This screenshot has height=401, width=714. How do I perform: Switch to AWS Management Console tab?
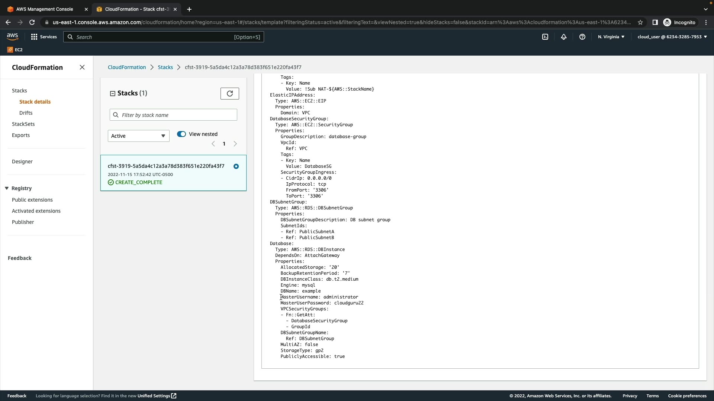pos(45,9)
